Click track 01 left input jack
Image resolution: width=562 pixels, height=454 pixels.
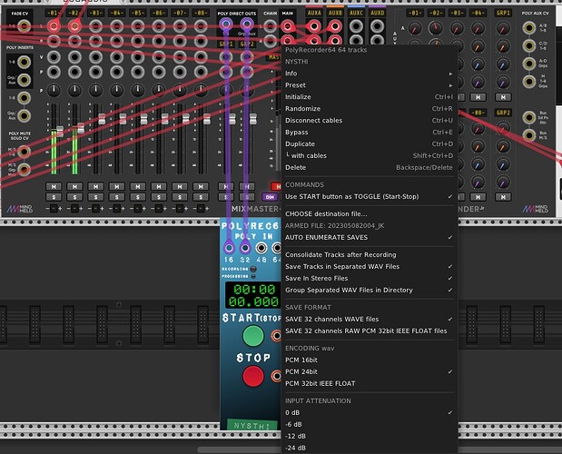click(x=54, y=26)
